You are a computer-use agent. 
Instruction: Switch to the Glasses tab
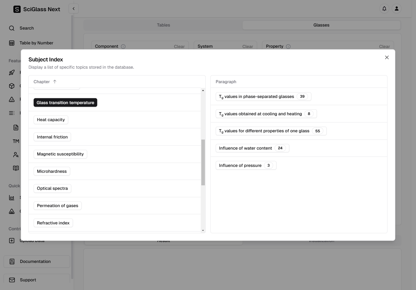point(321,25)
